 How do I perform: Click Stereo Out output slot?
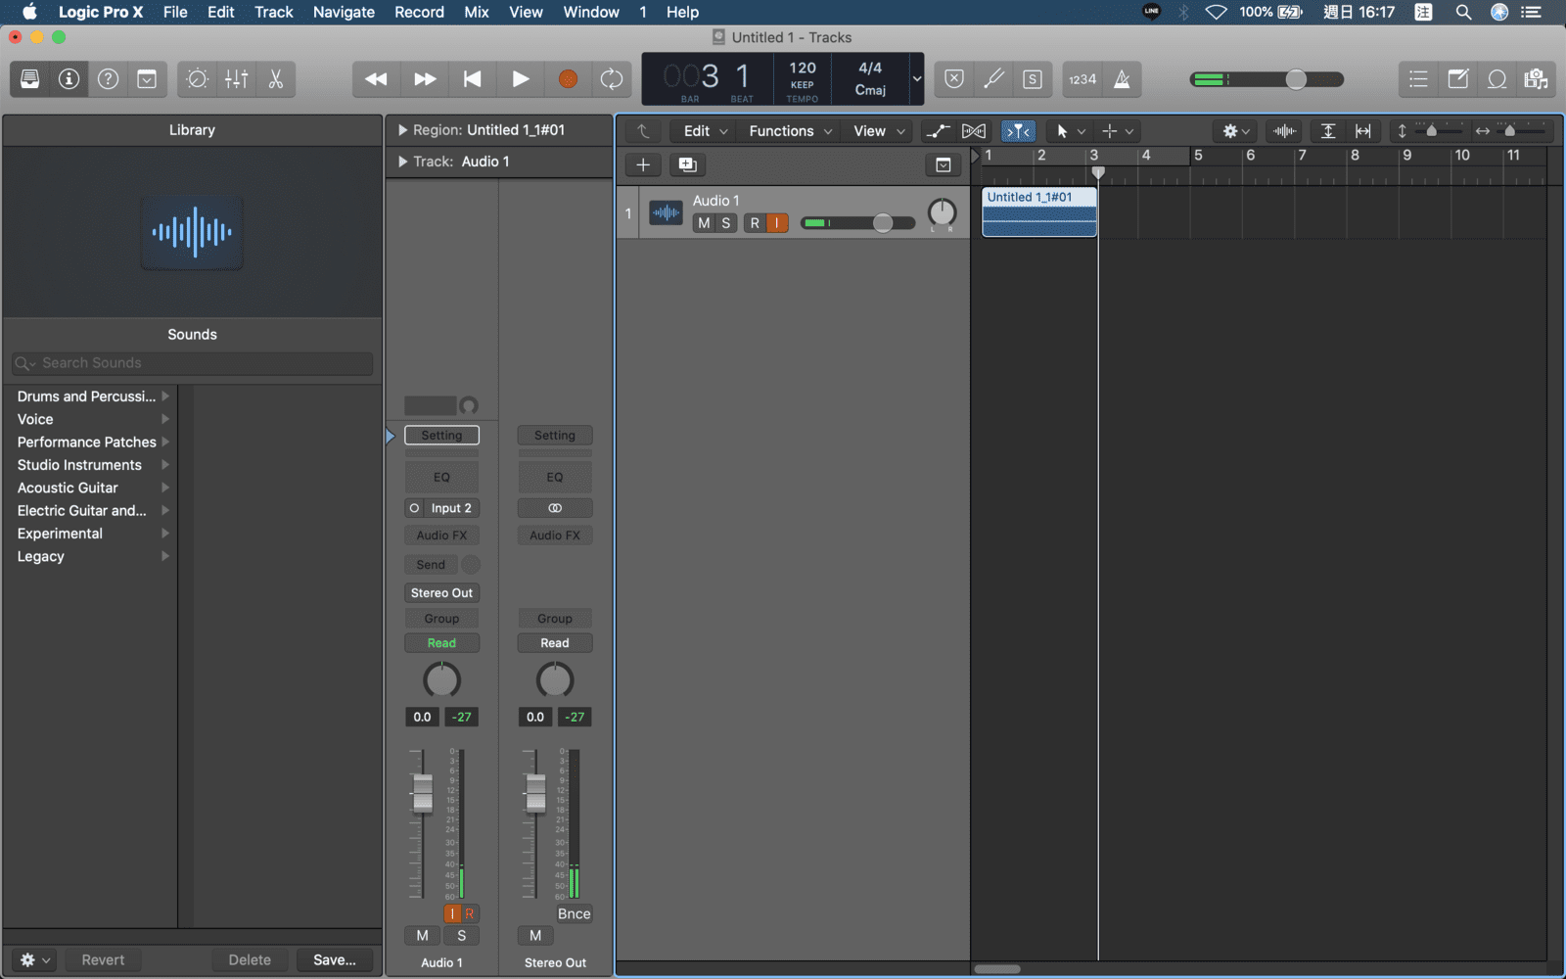pos(441,593)
